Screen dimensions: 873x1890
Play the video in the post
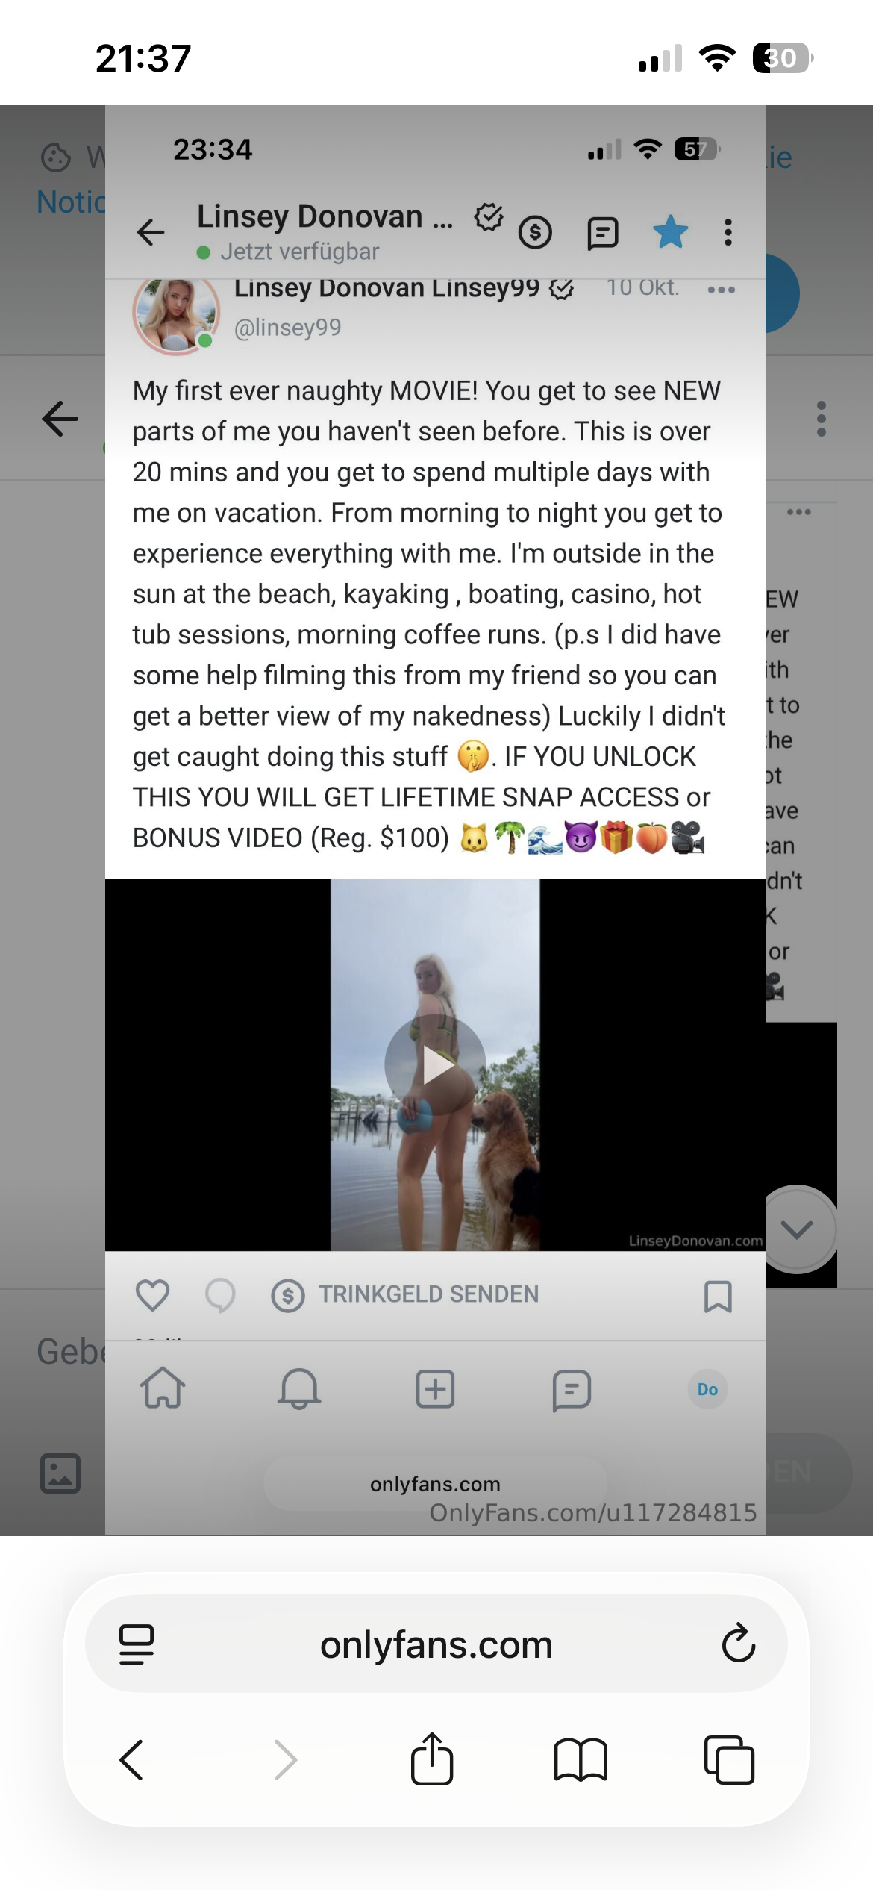pyautogui.click(x=436, y=1065)
